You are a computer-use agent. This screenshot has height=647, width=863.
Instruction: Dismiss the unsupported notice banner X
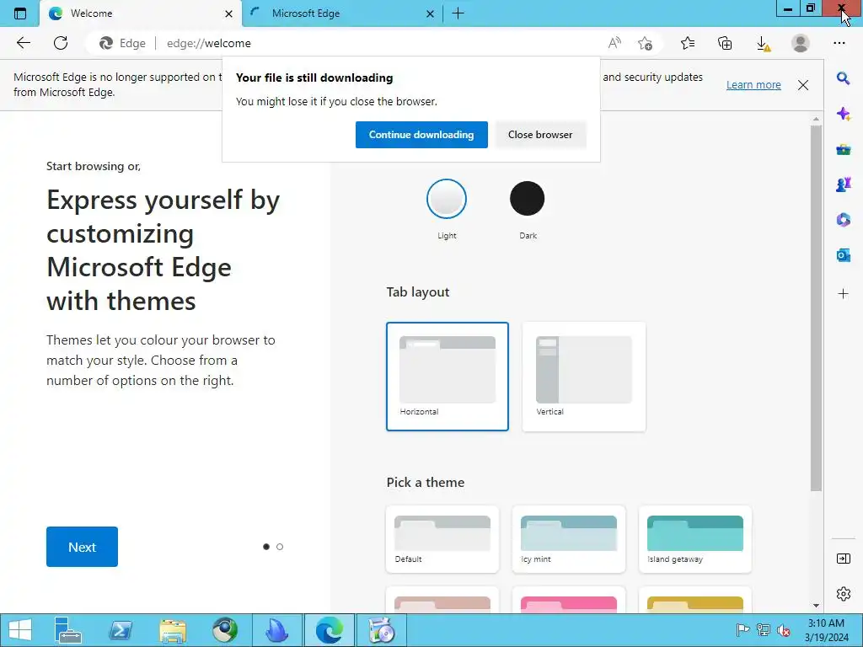[803, 85]
